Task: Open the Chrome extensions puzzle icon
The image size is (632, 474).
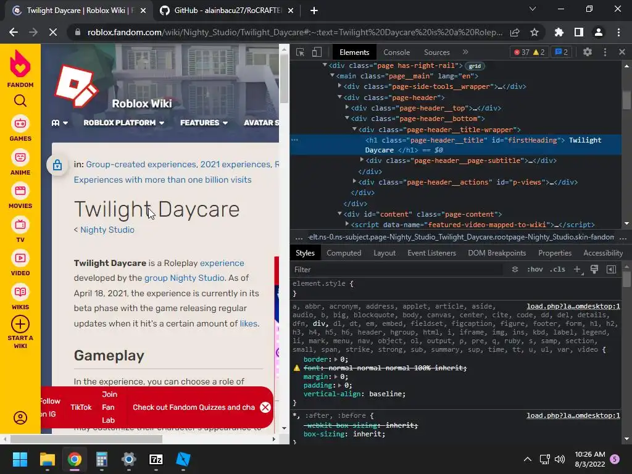Action: [559, 32]
